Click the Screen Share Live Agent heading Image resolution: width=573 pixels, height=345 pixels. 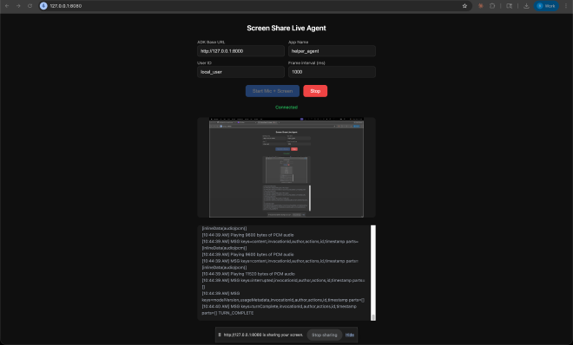286,28
